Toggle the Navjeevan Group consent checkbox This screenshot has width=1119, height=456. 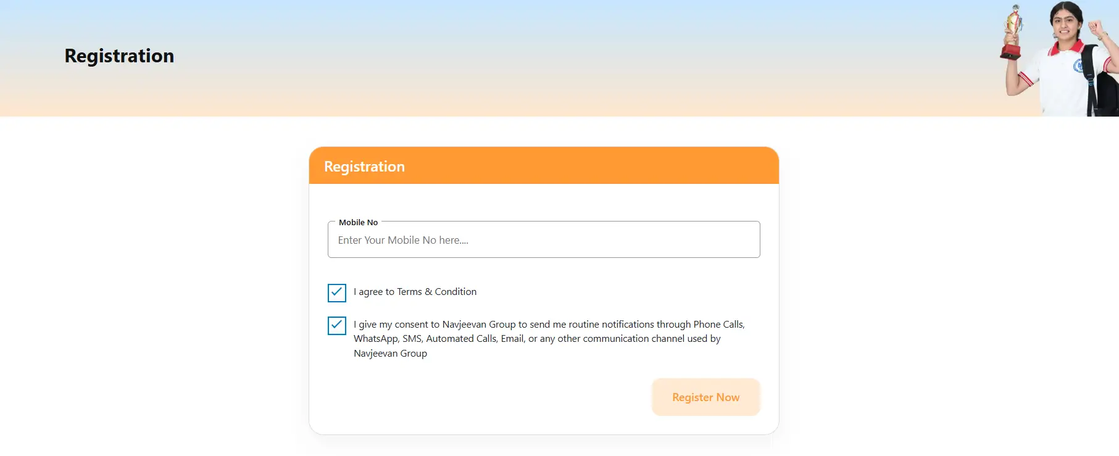coord(337,325)
